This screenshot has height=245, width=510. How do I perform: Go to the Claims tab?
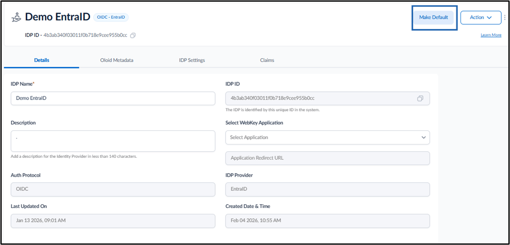267,60
